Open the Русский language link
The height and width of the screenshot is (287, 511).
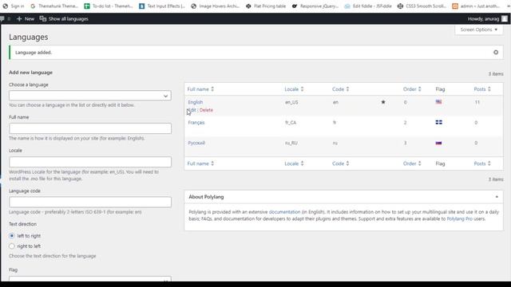point(196,143)
